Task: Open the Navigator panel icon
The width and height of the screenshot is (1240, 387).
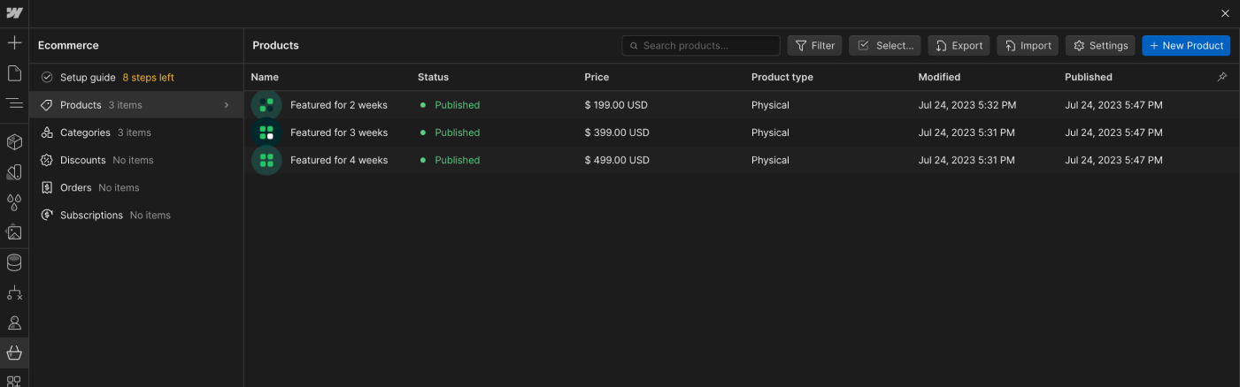Action: pos(14,103)
